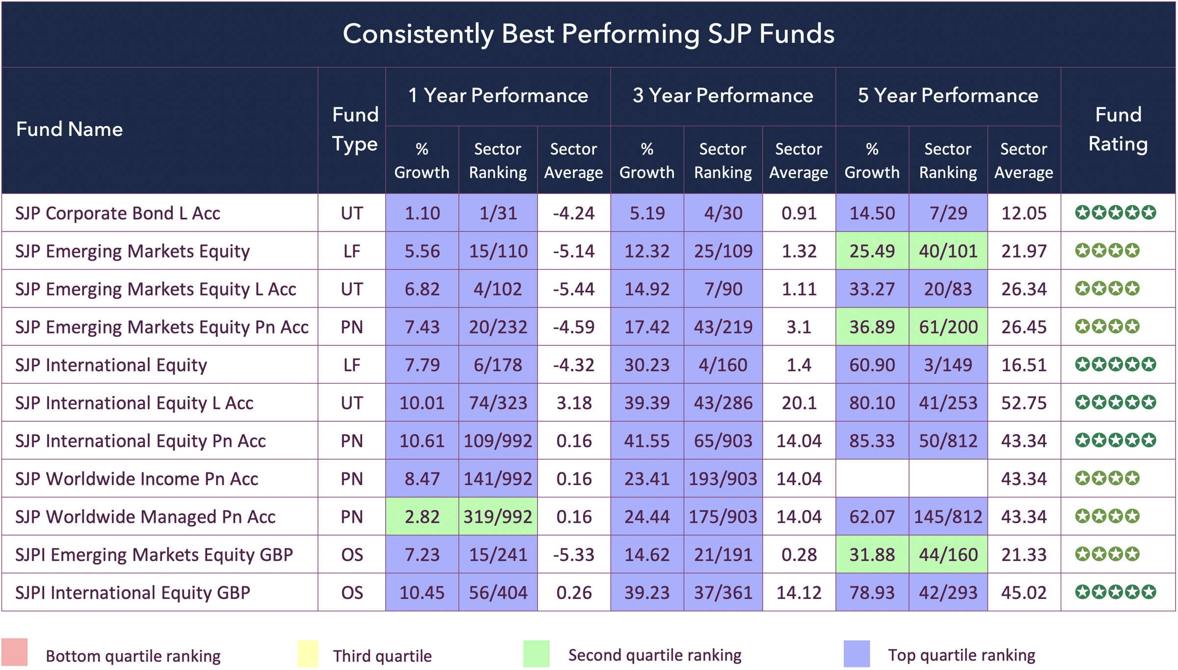The image size is (1178, 670).
Task: Click the 2.82 one-year growth cell
Action: (423, 516)
